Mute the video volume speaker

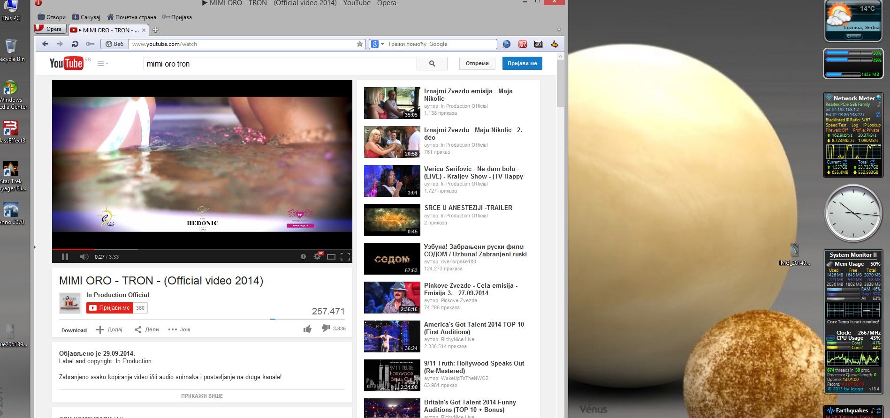(84, 257)
